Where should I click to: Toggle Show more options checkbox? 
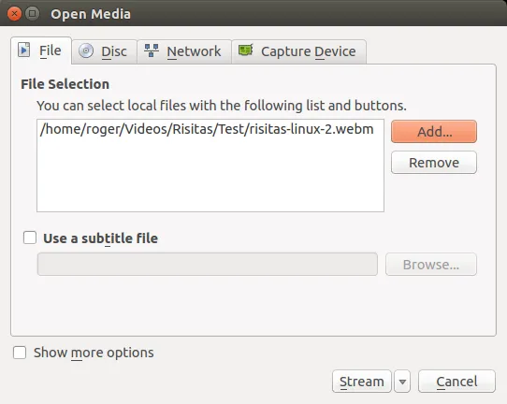(20, 353)
